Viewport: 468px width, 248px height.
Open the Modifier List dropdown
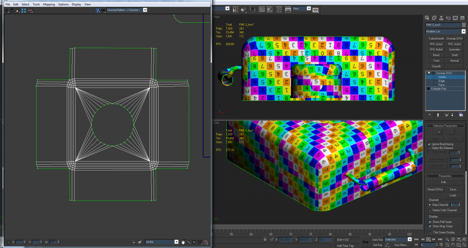463,32
